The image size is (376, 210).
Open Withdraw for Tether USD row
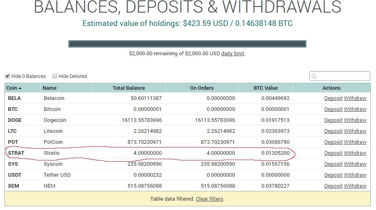point(355,175)
